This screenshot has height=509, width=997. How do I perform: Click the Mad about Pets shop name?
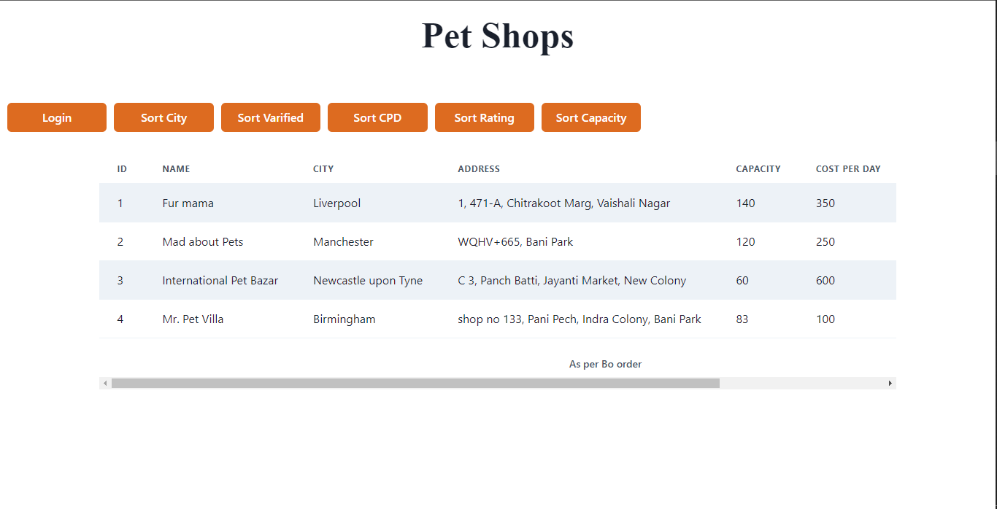[x=203, y=242]
